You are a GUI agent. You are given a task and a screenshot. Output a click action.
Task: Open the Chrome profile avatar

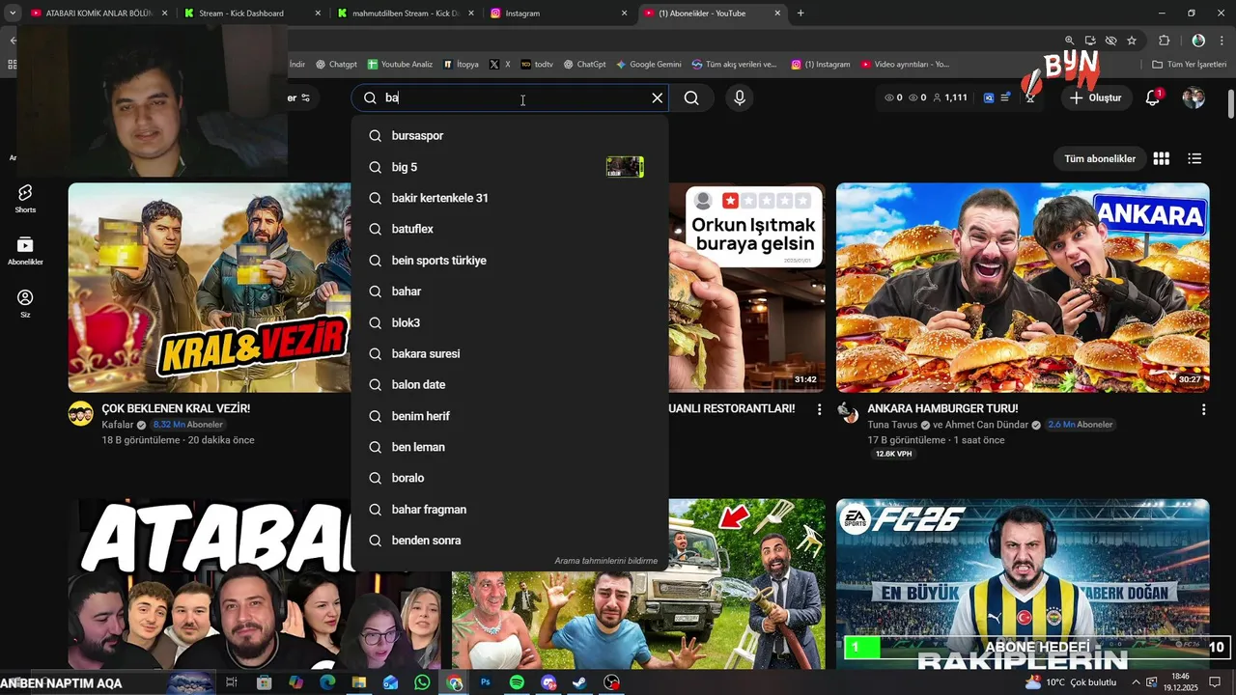coord(1198,41)
